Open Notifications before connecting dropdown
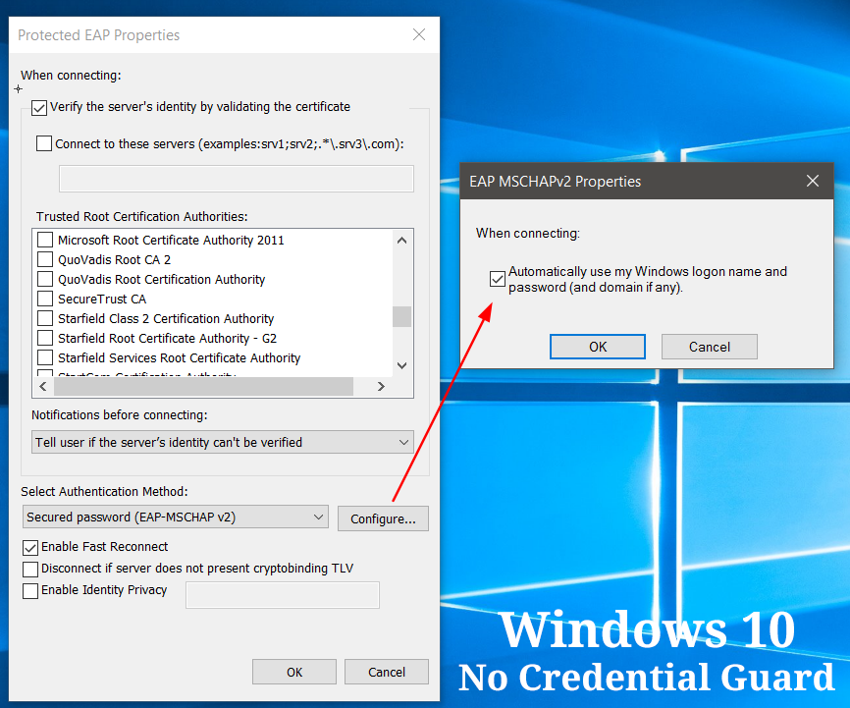Viewport: 850px width, 708px height. click(x=222, y=442)
